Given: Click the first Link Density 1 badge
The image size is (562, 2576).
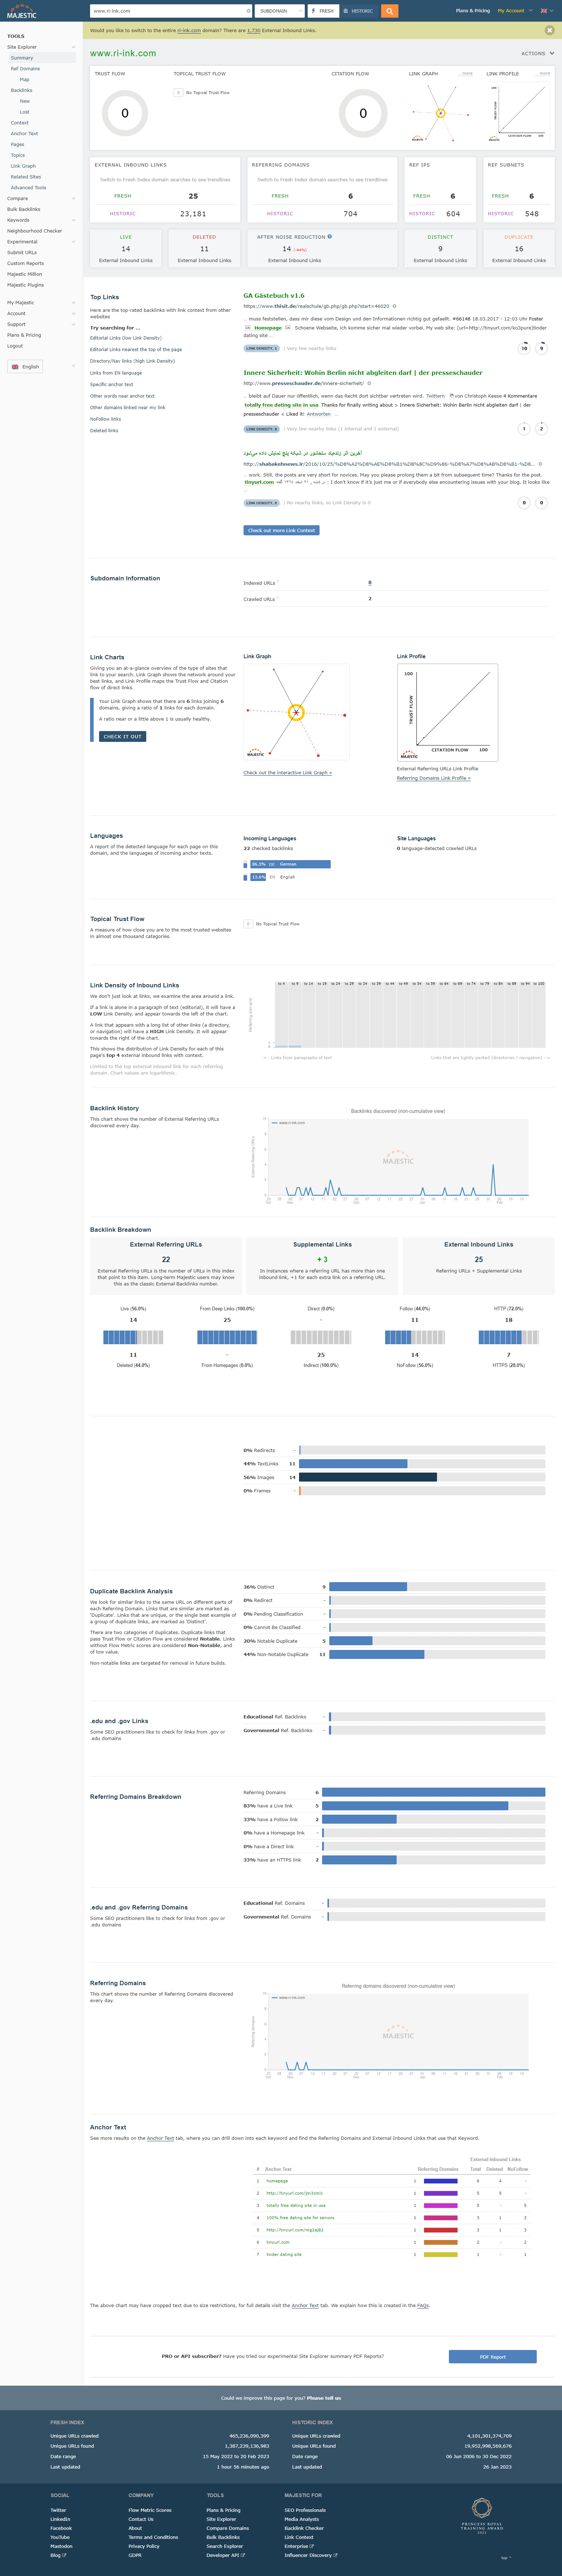Looking at the screenshot, I should 262,348.
